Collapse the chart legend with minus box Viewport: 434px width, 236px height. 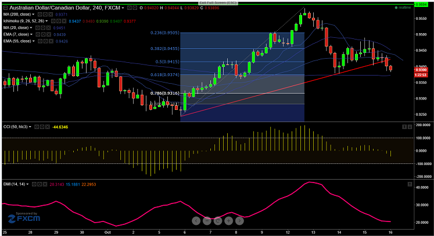(x=5, y=8)
